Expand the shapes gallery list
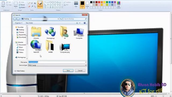172x97 pixels. (62, 7)
